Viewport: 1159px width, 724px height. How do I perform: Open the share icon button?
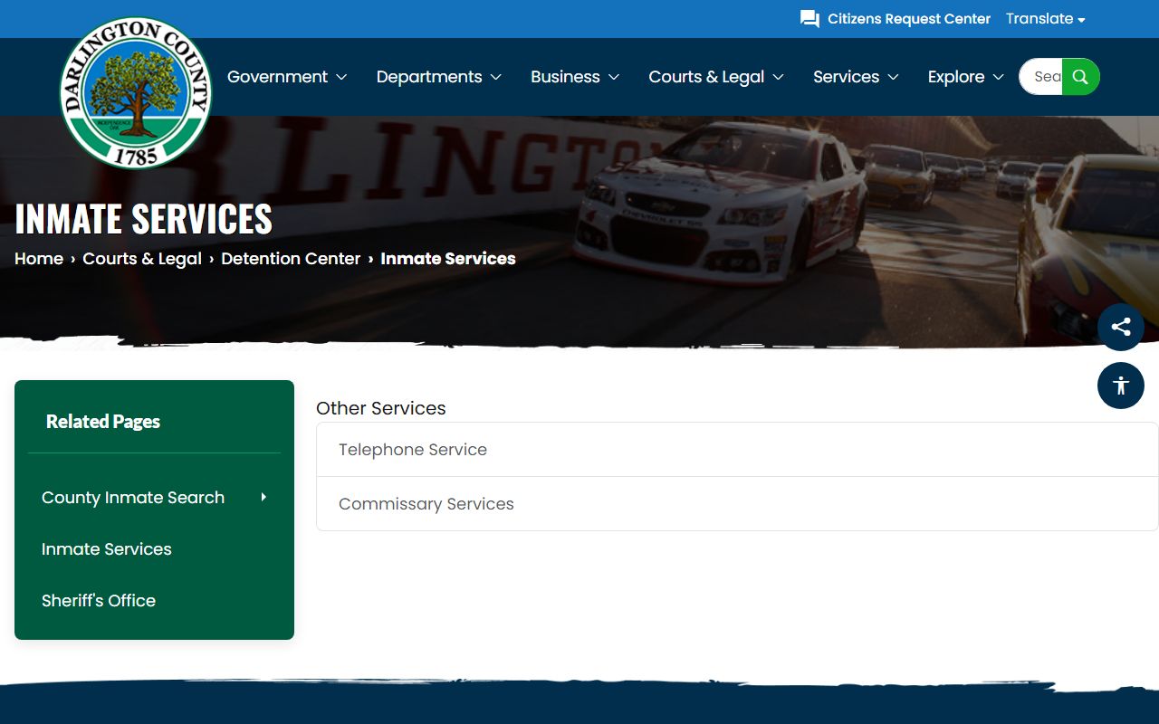tap(1121, 328)
